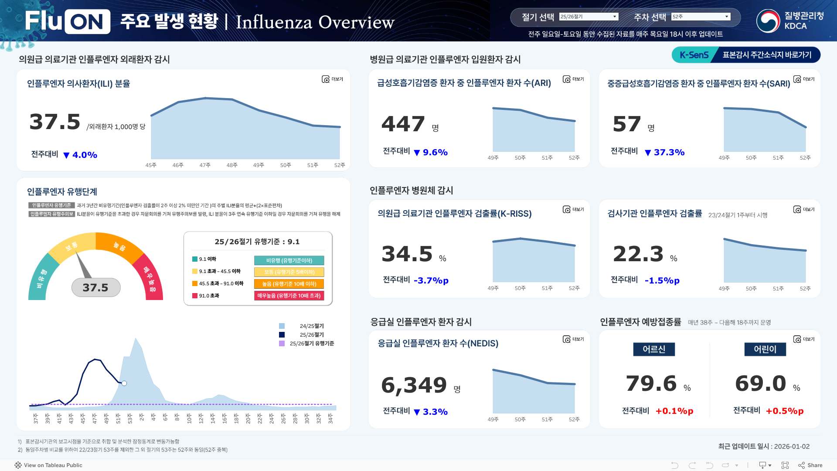
Task: Open the 절기 선택 dropdown
Action: [589, 17]
